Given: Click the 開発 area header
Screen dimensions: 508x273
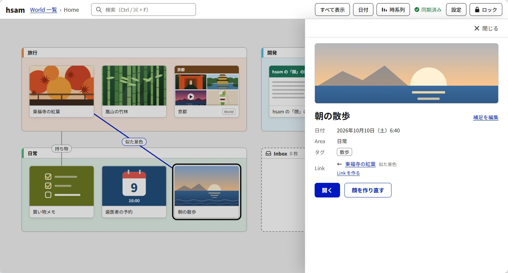Looking at the screenshot, I should click(283, 53).
